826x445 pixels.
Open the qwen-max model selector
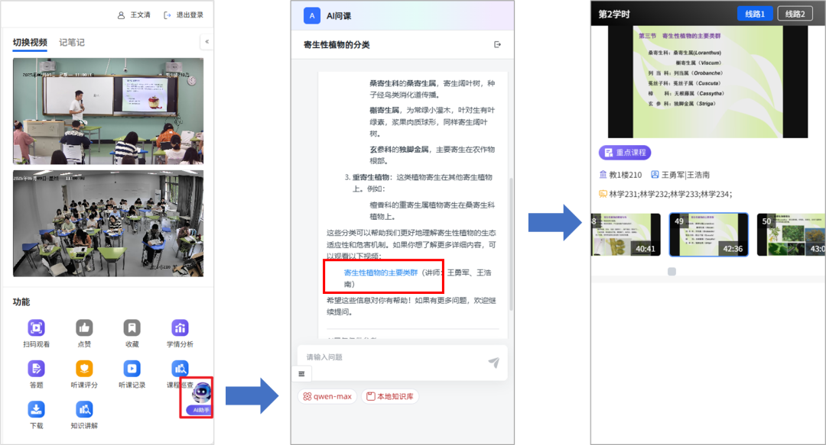[327, 396]
